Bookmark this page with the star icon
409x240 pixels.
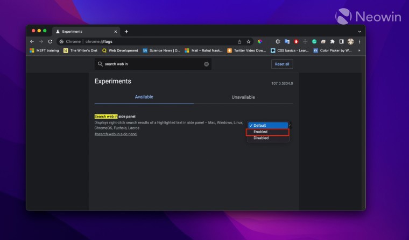(249, 41)
